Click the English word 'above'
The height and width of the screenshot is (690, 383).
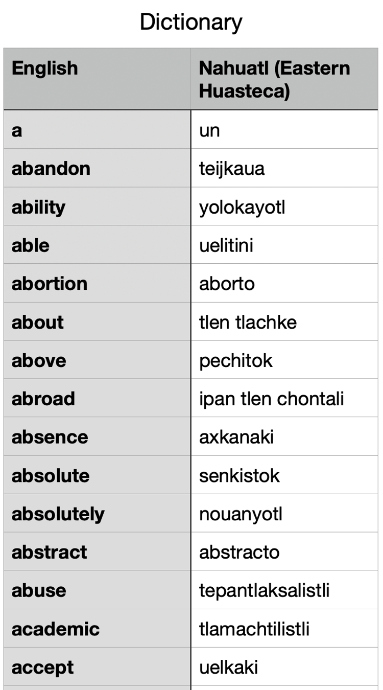point(39,360)
